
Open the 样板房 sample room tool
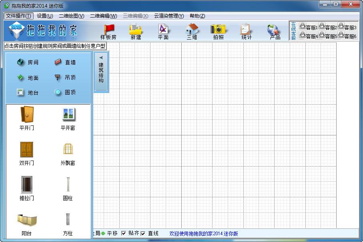click(108, 32)
